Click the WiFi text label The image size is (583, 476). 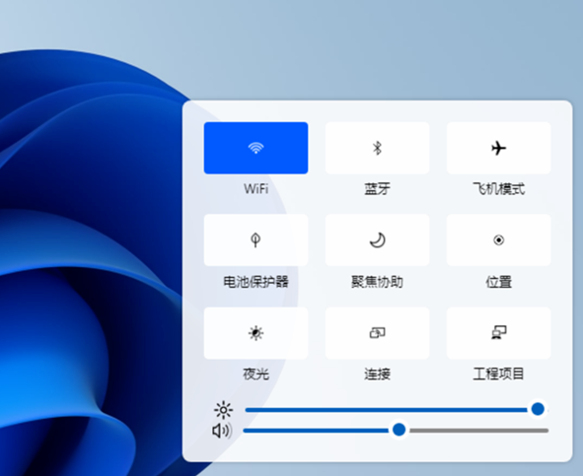[x=255, y=189]
